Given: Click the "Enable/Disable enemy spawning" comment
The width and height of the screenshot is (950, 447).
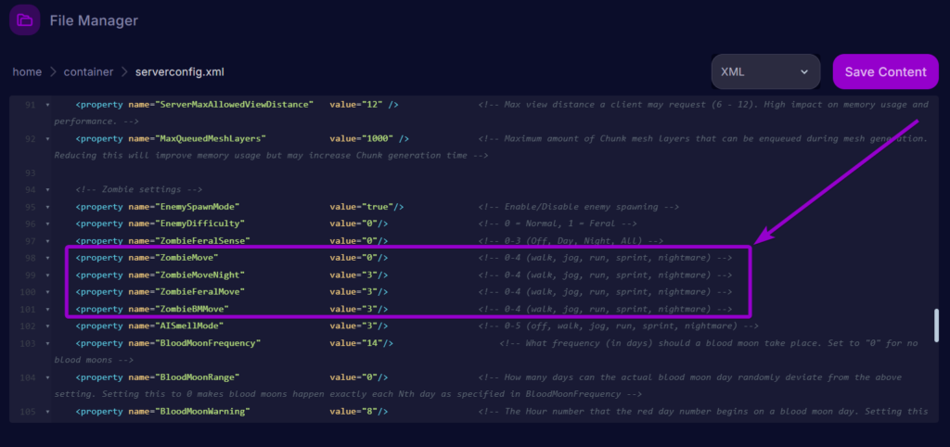Looking at the screenshot, I should tap(579, 207).
